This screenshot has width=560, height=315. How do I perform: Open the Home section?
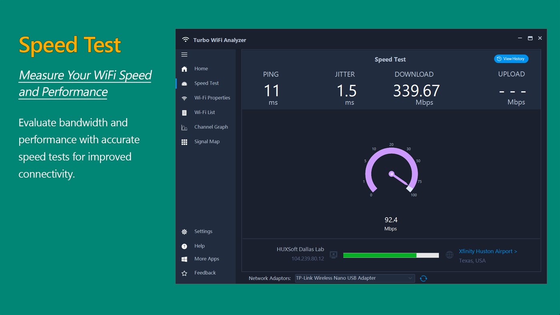(x=201, y=68)
